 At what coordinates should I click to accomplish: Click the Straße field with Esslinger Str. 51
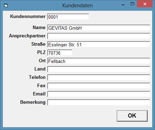click(x=99, y=44)
